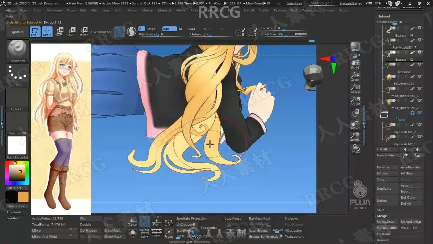Toggle the Rgb color mode button
433x244 pixels.
[x=169, y=29]
